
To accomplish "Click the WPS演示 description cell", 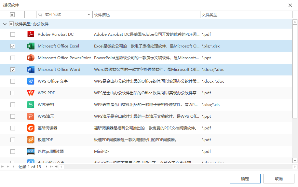I will coord(146,116).
